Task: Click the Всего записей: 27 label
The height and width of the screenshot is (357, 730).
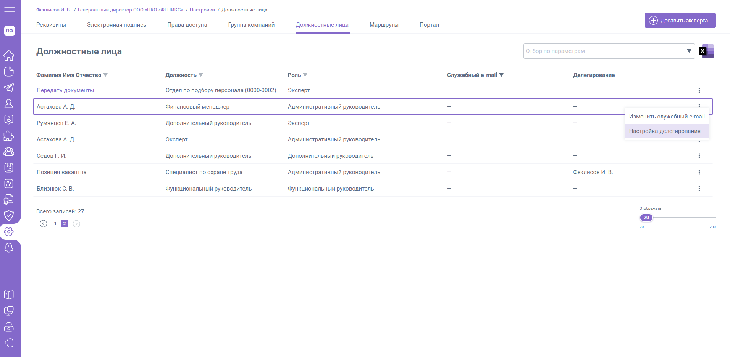Action: click(x=60, y=211)
